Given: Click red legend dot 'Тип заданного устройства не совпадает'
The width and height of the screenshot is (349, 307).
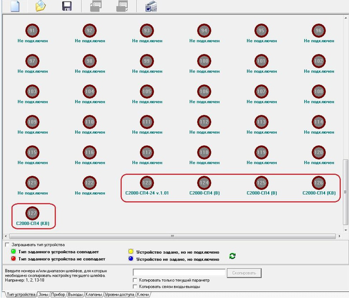Looking at the screenshot, I should (x=14, y=259).
